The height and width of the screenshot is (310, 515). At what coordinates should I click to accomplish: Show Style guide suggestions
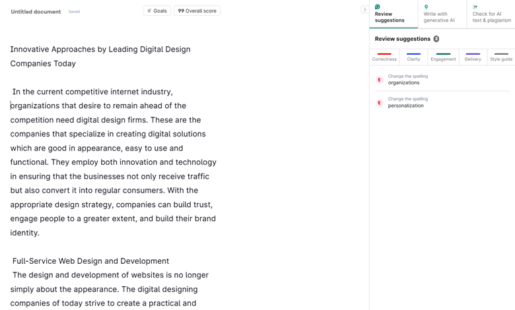pyautogui.click(x=501, y=57)
